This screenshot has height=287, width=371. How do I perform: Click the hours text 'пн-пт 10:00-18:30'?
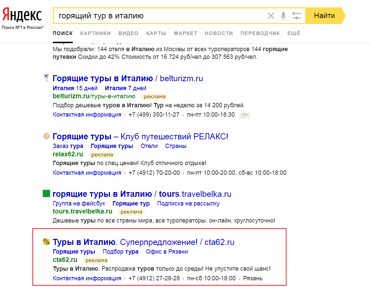click(211, 115)
